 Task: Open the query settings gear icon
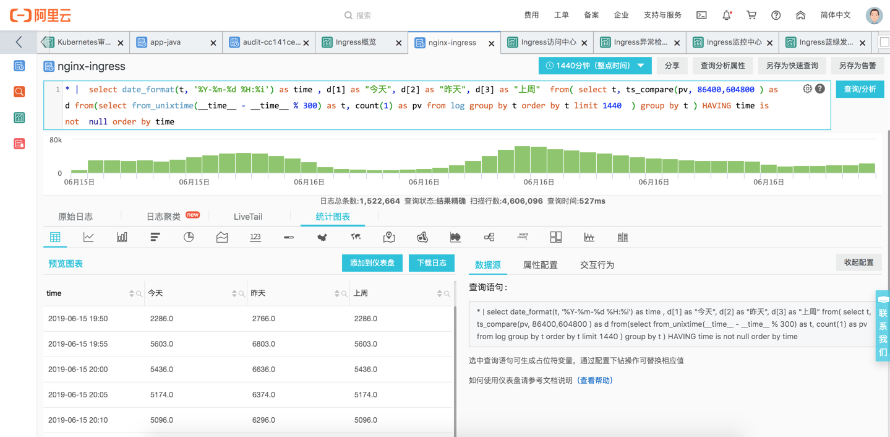[x=807, y=89]
